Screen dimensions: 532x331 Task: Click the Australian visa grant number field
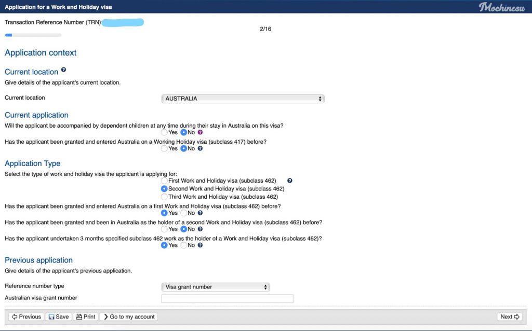click(227, 298)
